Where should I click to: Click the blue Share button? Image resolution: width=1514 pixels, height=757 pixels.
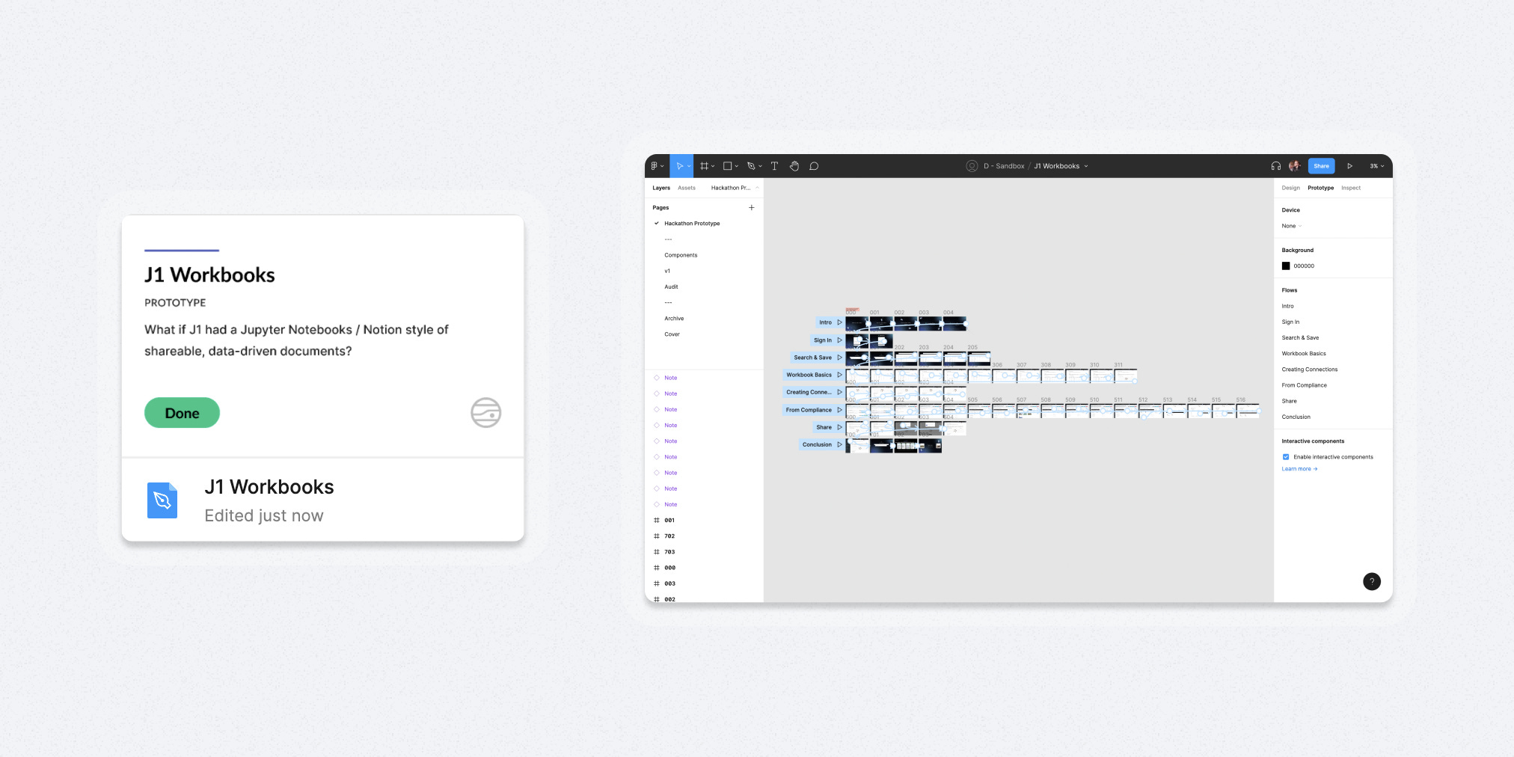coord(1322,166)
